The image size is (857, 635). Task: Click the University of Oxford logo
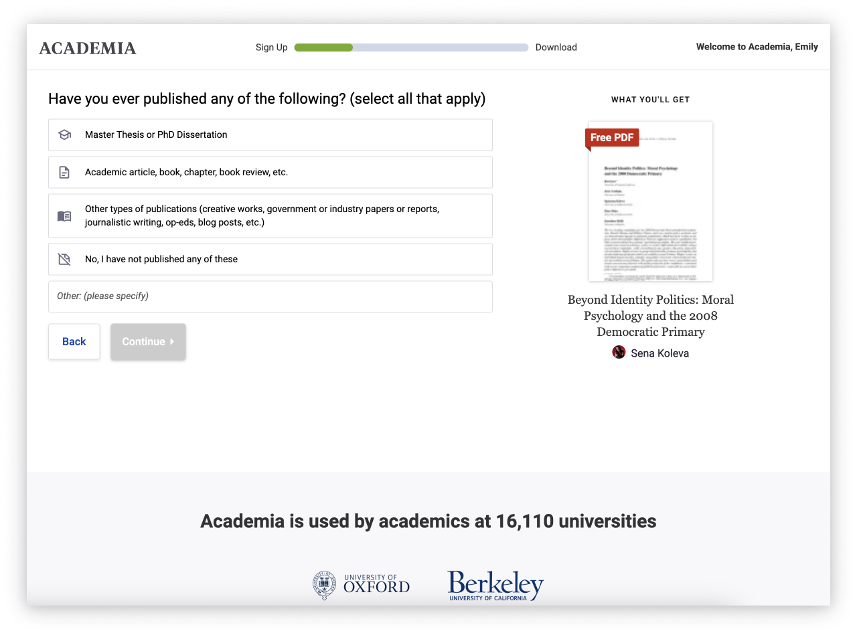pos(361,585)
